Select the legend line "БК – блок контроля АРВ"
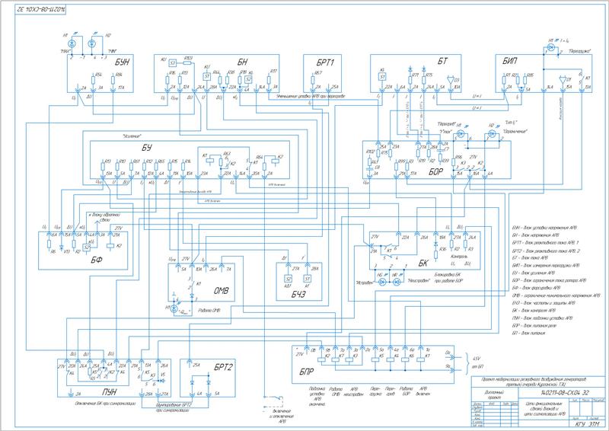This screenshot has height=431, width=609. pyautogui.click(x=534, y=311)
